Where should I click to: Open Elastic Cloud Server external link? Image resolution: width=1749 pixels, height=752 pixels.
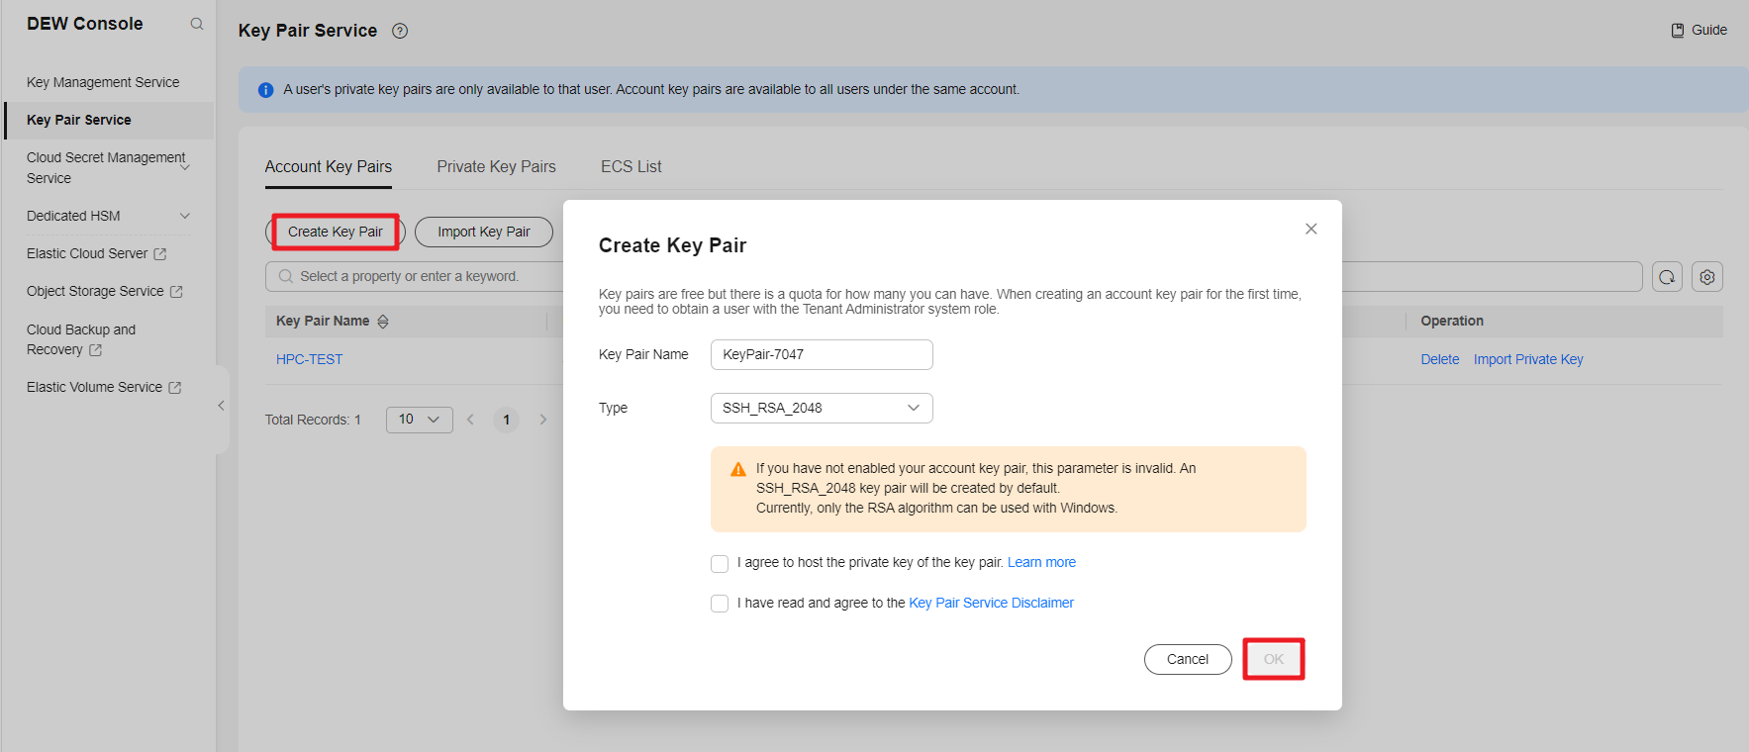tap(160, 254)
